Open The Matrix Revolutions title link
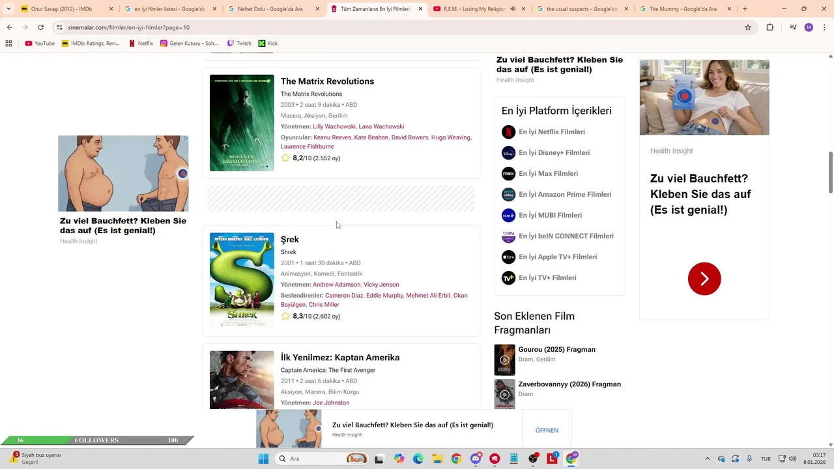Viewport: 834px width, 469px height. click(327, 81)
